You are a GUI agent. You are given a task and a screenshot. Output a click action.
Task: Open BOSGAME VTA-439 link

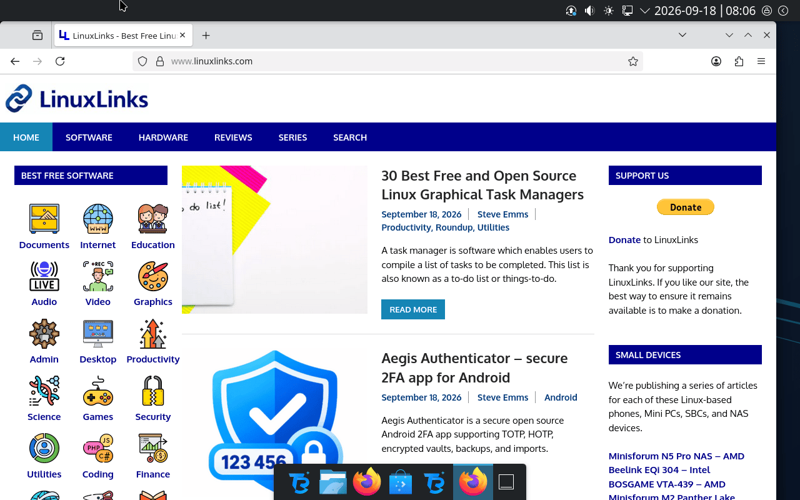pos(667,484)
